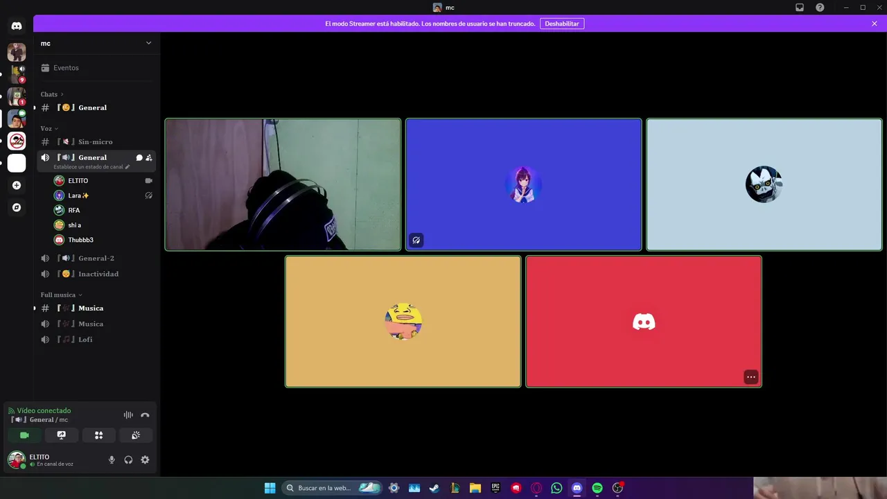Image resolution: width=887 pixels, height=499 pixels.
Task: Join the Musica voice channel
Action: 96,324
